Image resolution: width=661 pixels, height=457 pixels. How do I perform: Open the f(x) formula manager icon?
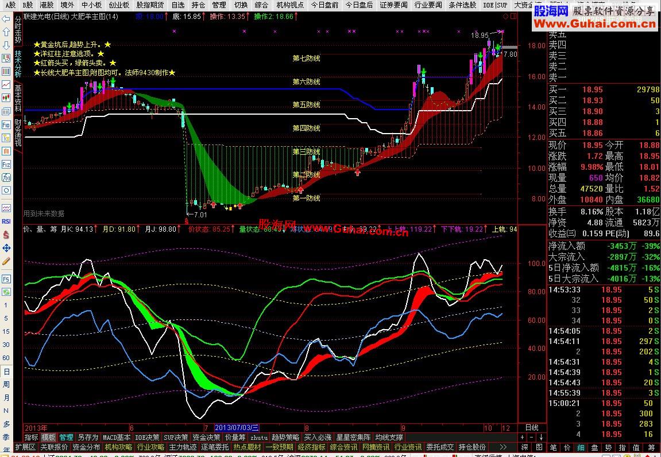tap(6, 178)
